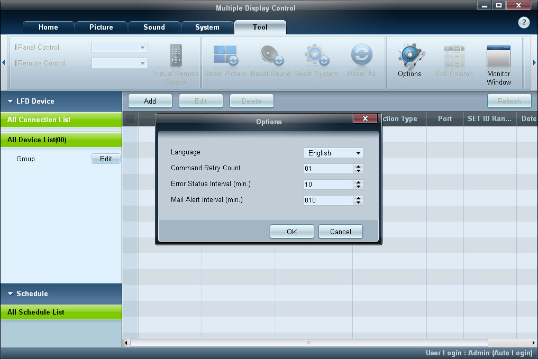Open the Options tool icon
This screenshot has width=538, height=359.
coord(410,56)
